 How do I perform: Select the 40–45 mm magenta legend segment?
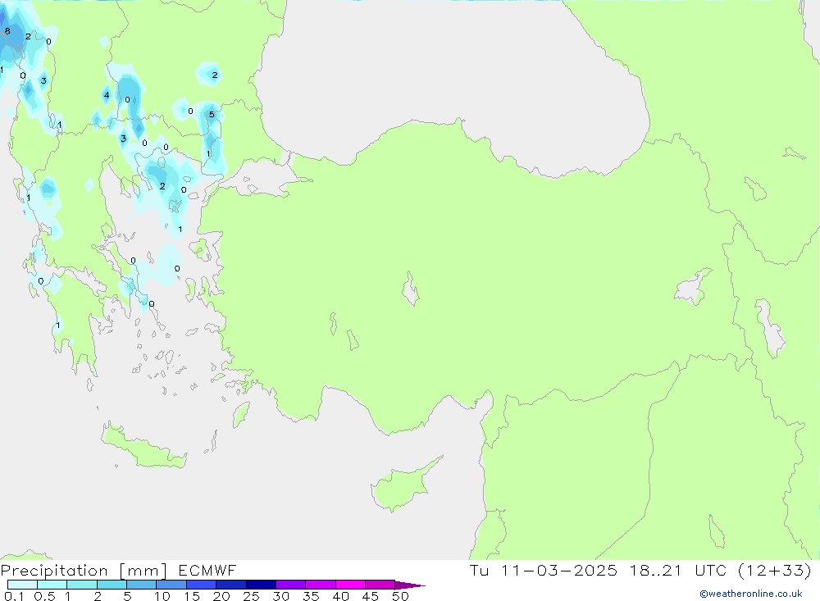350,585
